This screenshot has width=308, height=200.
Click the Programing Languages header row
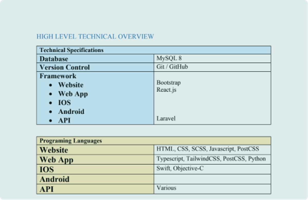[x=70, y=141]
